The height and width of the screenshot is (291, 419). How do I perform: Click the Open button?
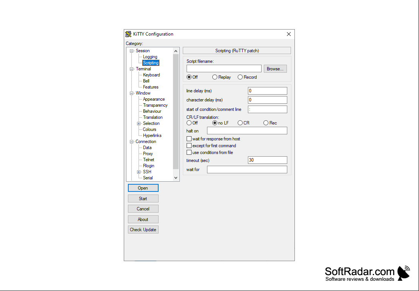(143, 188)
